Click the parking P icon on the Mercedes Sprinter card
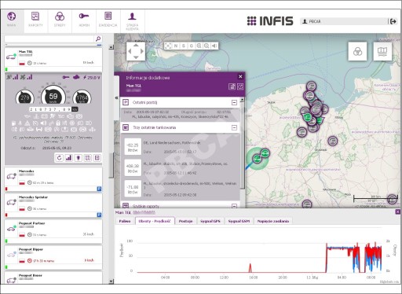This screenshot has width=402, height=294. [x=99, y=215]
